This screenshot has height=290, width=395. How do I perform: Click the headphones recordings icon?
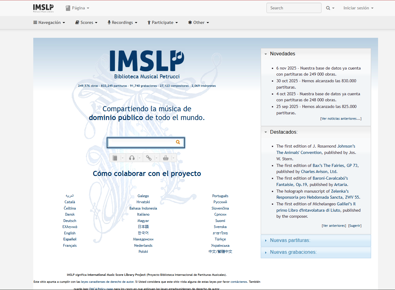(x=132, y=158)
